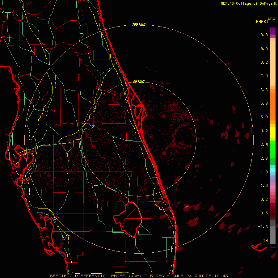Click the 4.2 scale value
Screen dimensions: 278x278
[x=264, y=131]
